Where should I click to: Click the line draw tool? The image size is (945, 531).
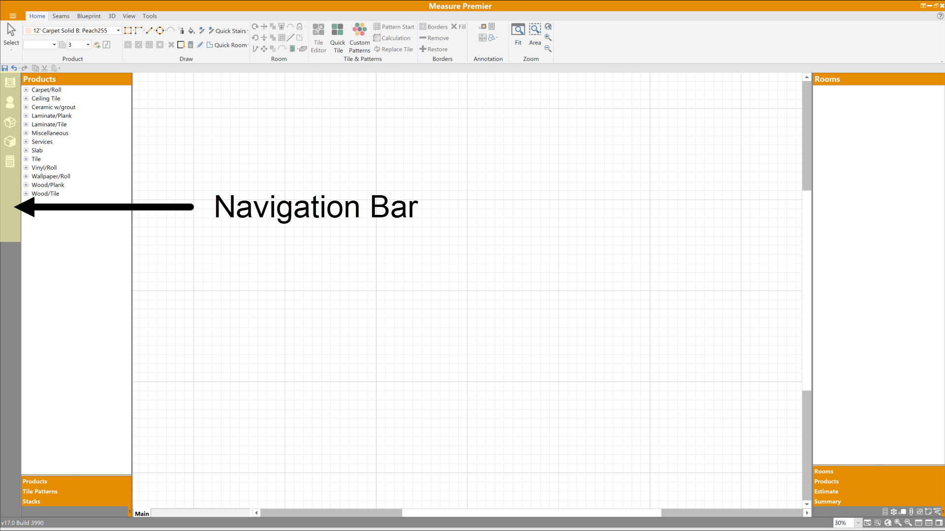point(149,30)
